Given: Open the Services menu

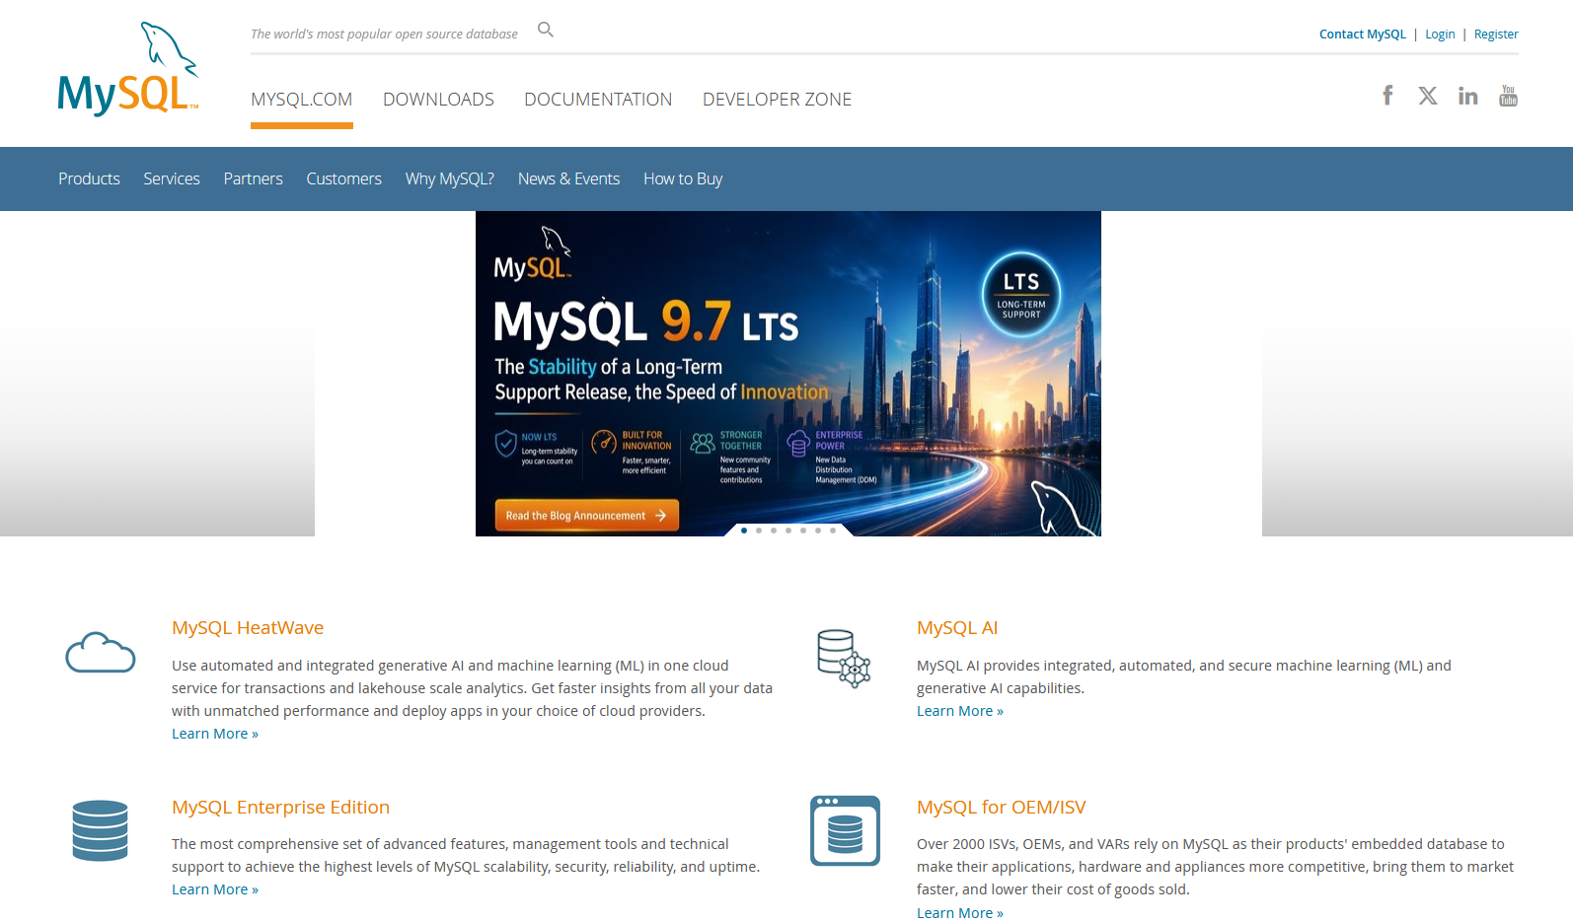Looking at the screenshot, I should [x=172, y=178].
